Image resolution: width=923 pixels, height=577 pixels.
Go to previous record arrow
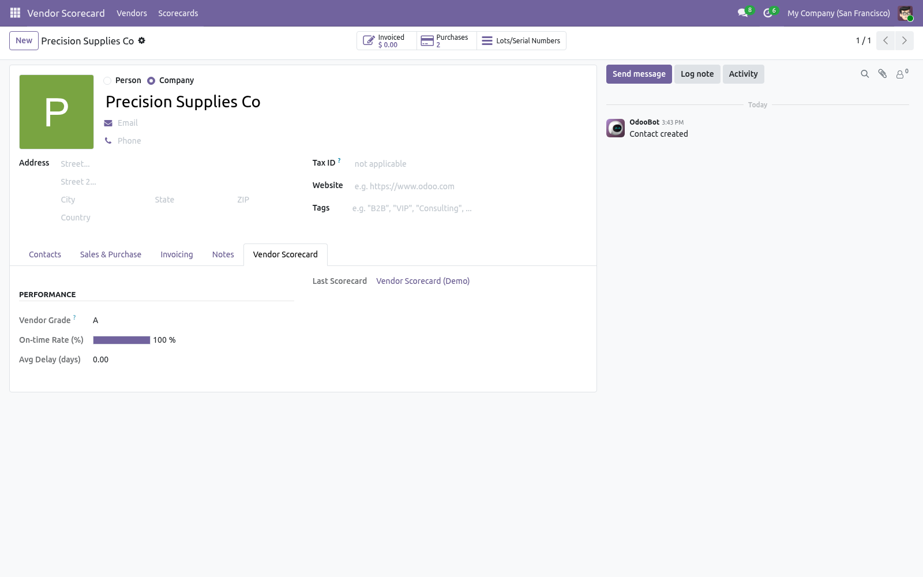[x=886, y=40]
